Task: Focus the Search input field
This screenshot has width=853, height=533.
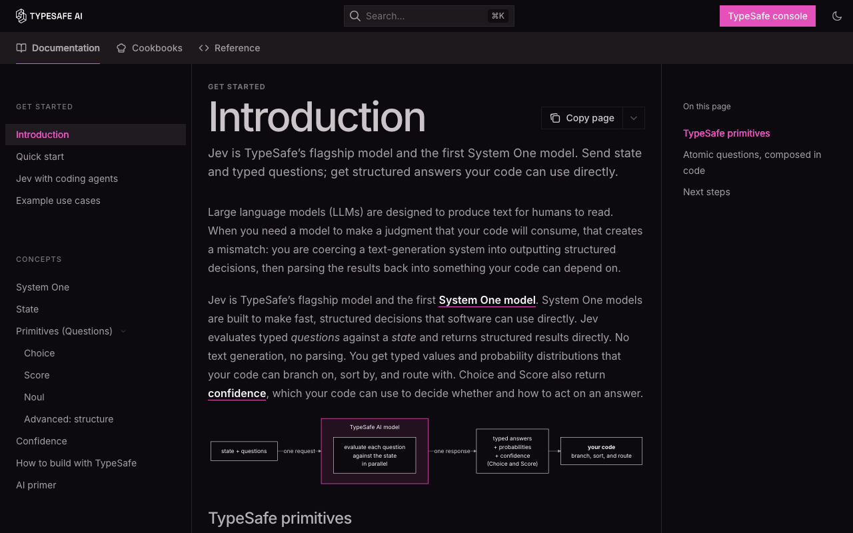Action: (x=429, y=16)
